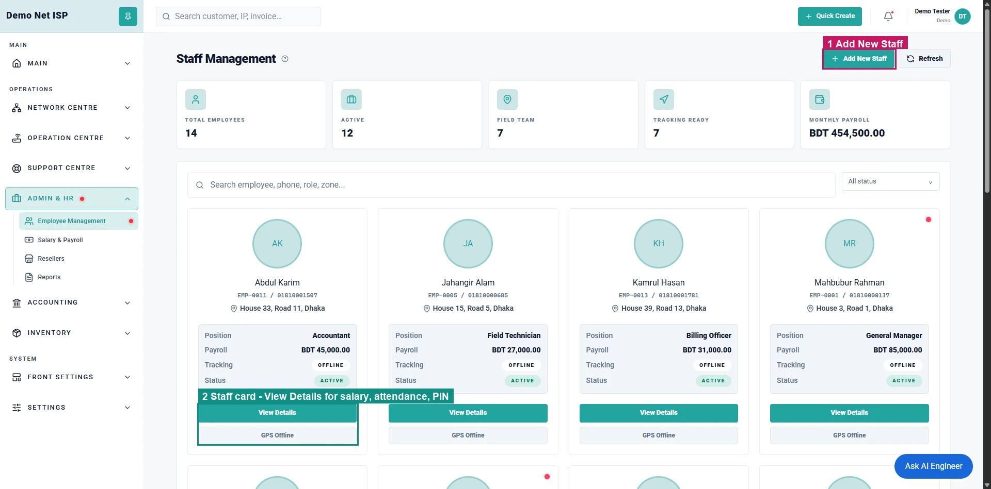The image size is (991, 489).
Task: Click the help icon next to Staff Management
Action: pyautogui.click(x=285, y=59)
